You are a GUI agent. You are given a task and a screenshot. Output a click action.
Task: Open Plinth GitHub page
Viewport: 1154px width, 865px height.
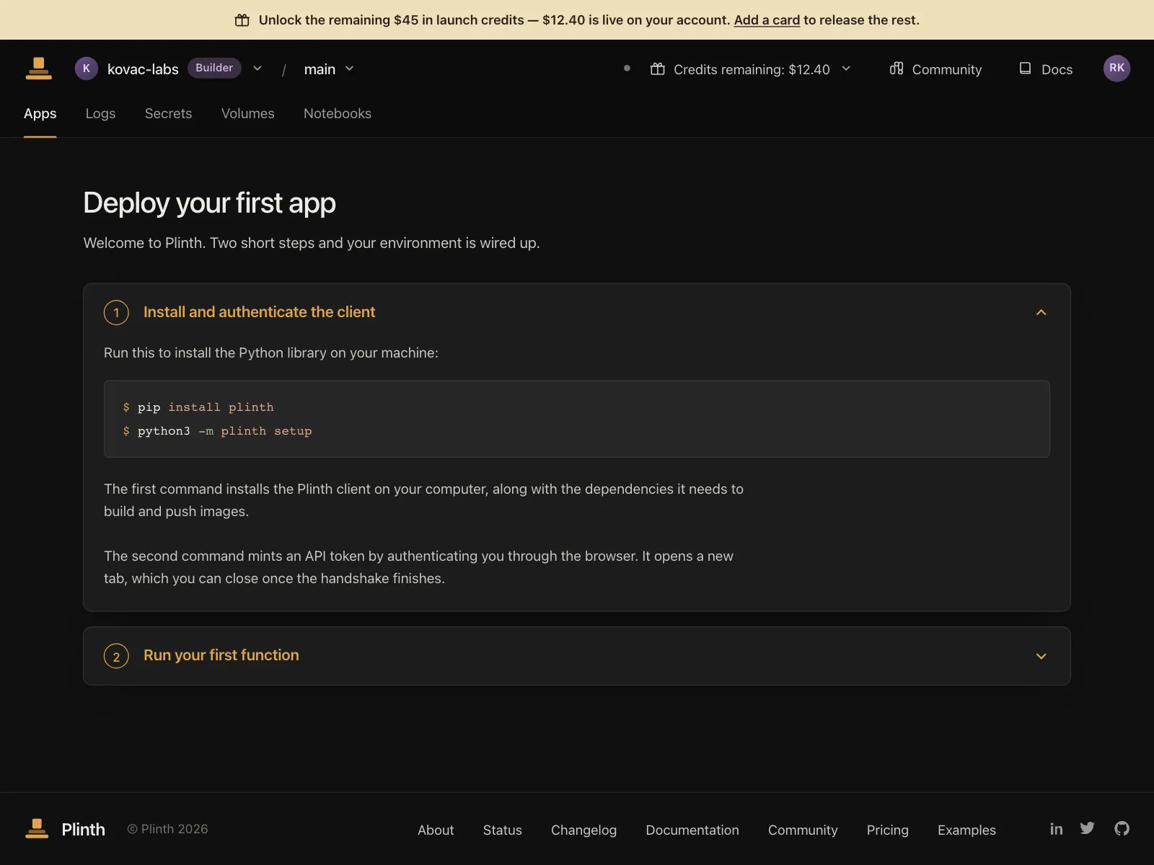pos(1122,828)
